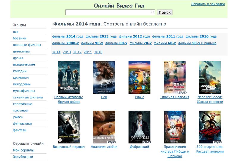Viewport: 238px width, 161px height.
Task: Click Need for Speed: Жажда скорости title
Action: click(x=210, y=99)
